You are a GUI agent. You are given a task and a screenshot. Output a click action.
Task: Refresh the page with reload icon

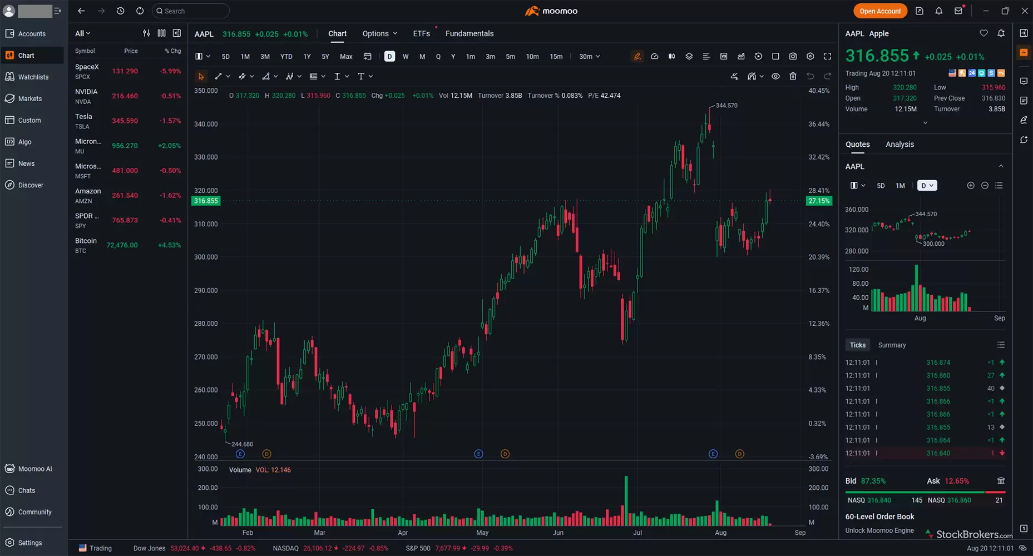140,11
